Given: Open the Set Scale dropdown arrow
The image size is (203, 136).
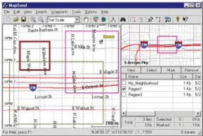Looking at the screenshot, I should point(77,20).
